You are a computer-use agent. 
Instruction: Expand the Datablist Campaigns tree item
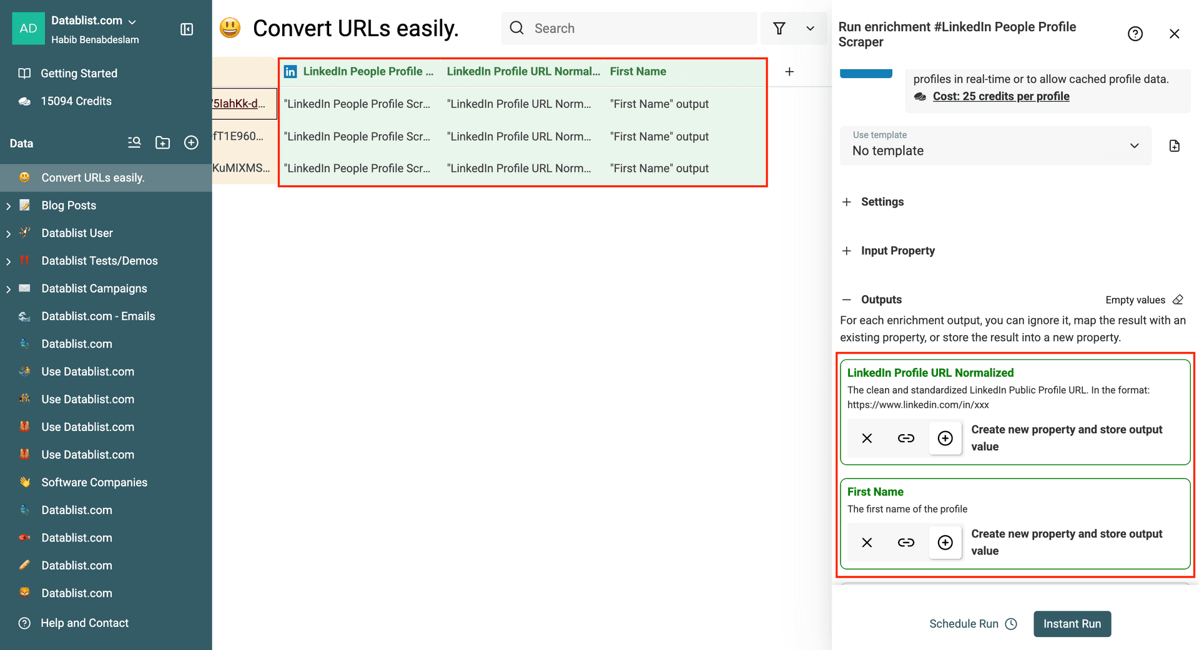pyautogui.click(x=8, y=288)
